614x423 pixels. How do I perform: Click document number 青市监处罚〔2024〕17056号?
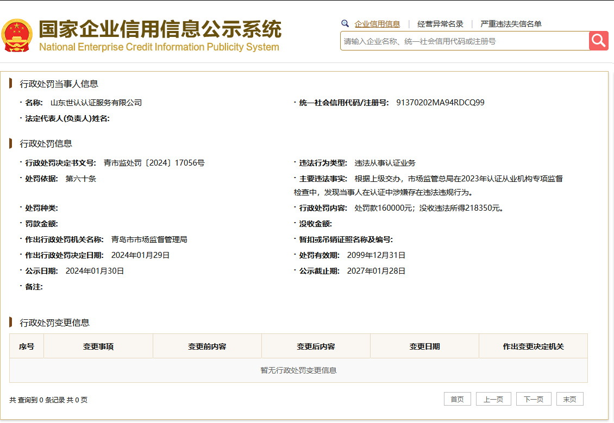click(x=154, y=163)
